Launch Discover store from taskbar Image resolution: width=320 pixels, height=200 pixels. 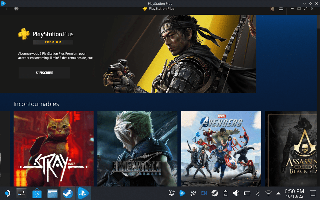click(37, 193)
